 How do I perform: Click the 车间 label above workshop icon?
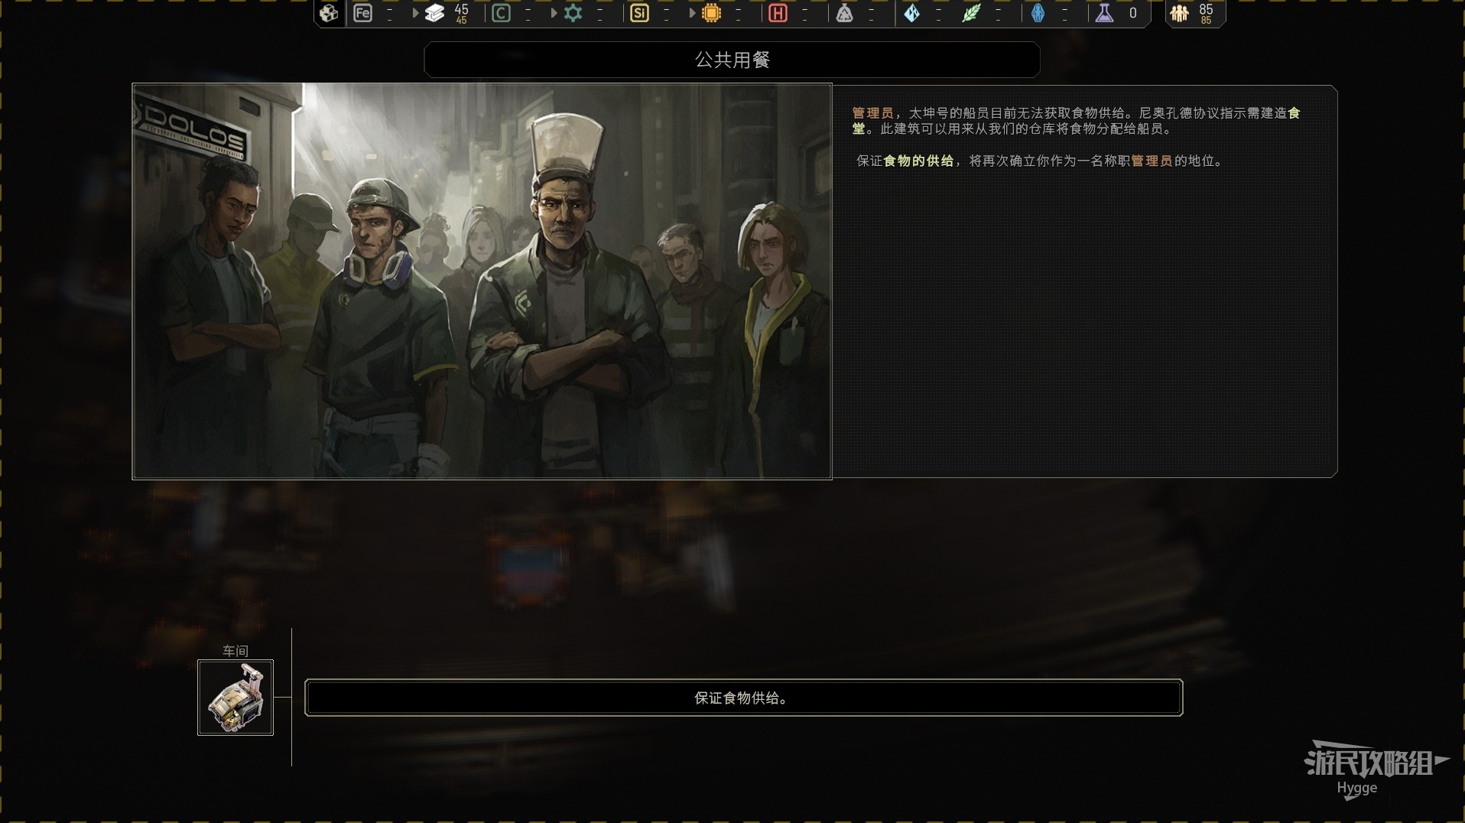point(236,651)
